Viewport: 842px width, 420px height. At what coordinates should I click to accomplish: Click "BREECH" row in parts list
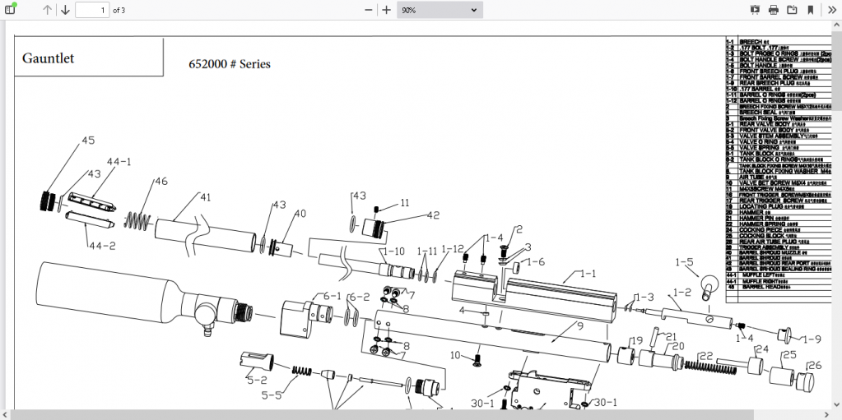(779, 41)
